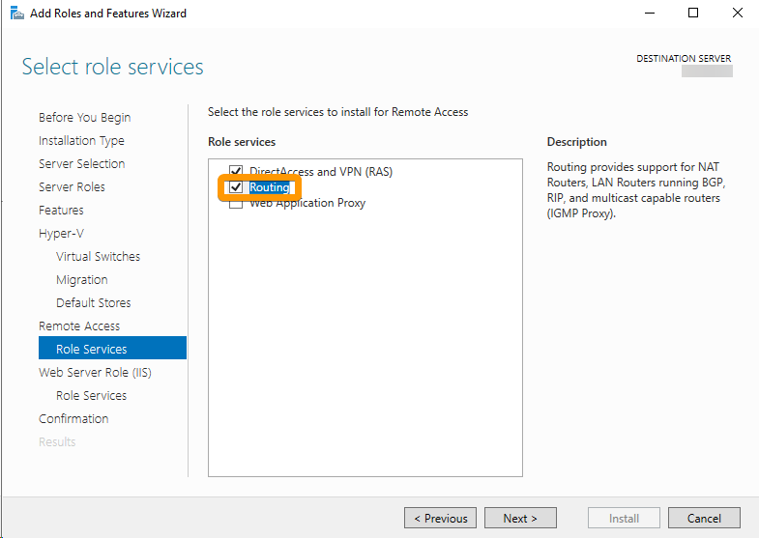Open the Features step
This screenshot has height=538, width=759.
pyautogui.click(x=61, y=211)
